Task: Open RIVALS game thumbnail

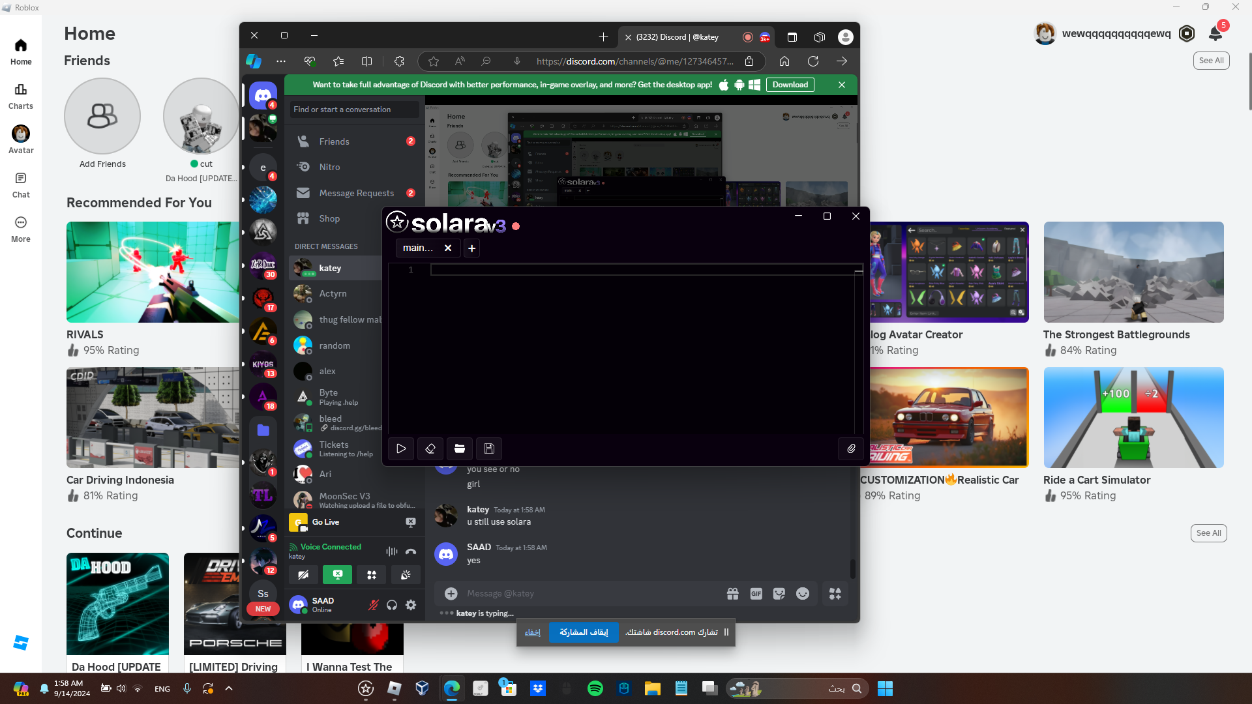Action: (153, 272)
